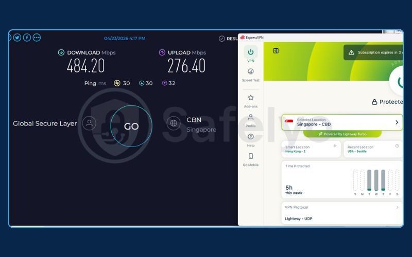Click the Results checkmark icon
412x257 pixels.
click(x=222, y=39)
